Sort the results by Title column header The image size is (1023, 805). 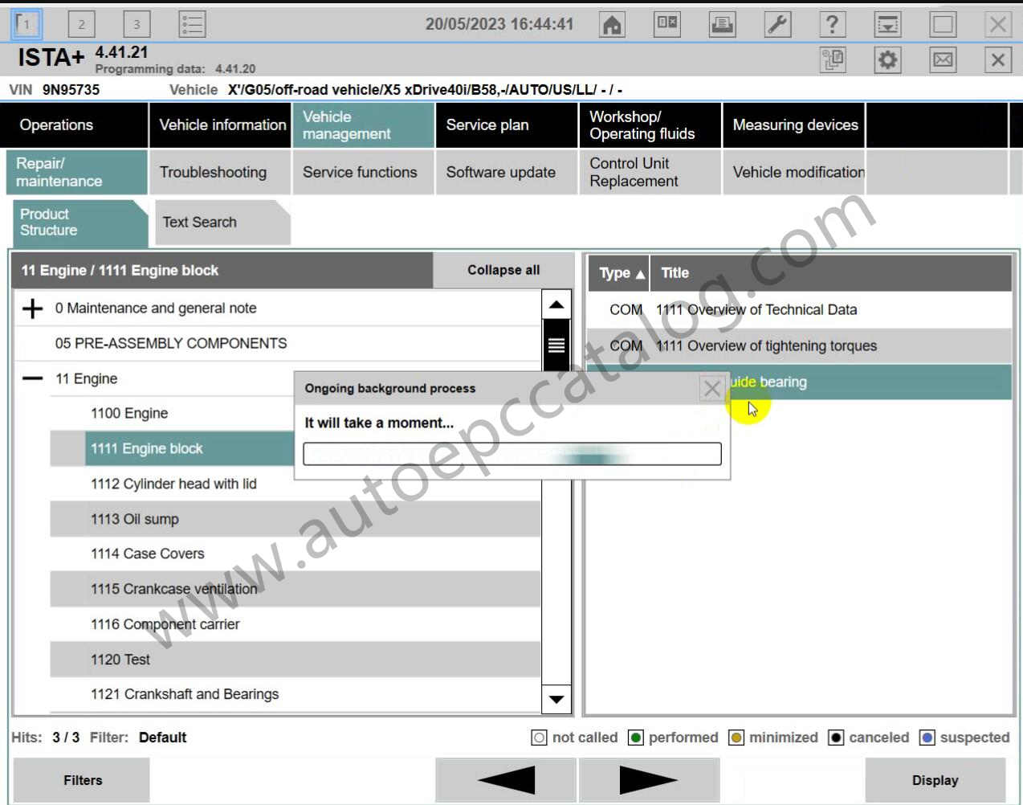tap(830, 273)
